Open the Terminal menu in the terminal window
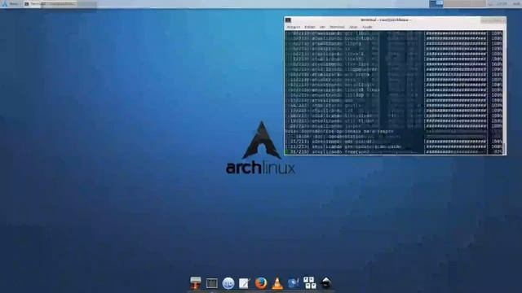Viewport: 522px width, 293px height. point(337,27)
